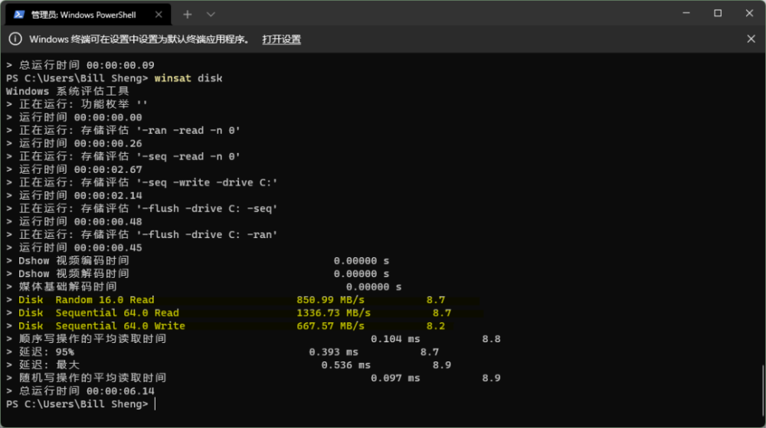Maximize the terminal window

718,13
